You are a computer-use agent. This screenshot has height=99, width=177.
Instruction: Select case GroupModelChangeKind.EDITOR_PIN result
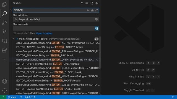(58, 51)
